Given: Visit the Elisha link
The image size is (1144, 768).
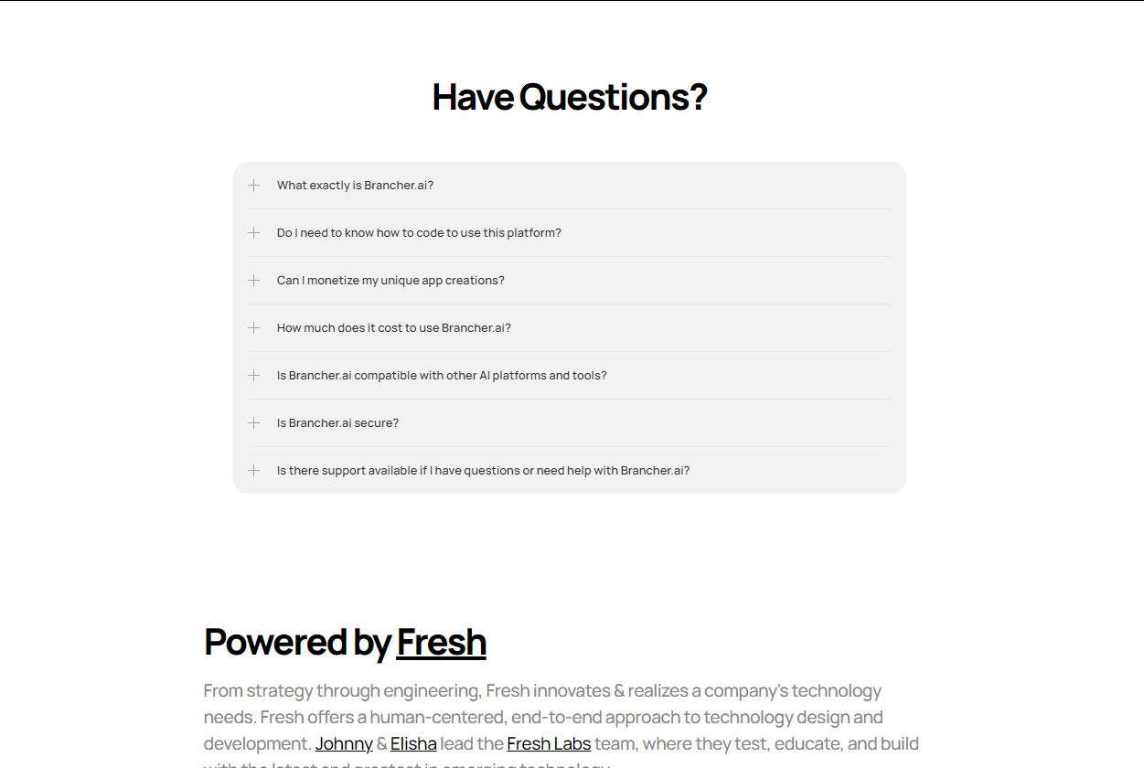Looking at the screenshot, I should (413, 744).
